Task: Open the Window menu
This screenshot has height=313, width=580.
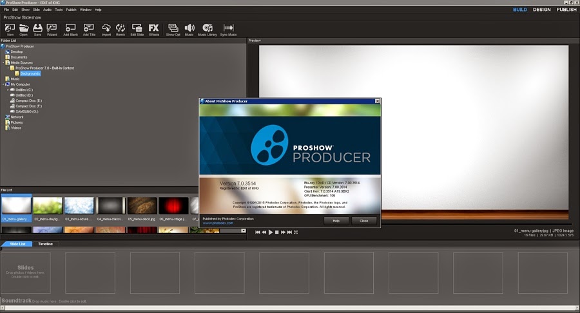Action: click(86, 10)
